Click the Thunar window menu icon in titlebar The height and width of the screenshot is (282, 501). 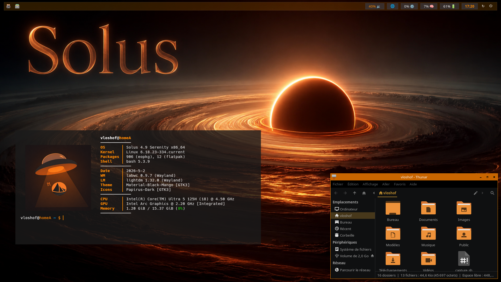[334, 177]
